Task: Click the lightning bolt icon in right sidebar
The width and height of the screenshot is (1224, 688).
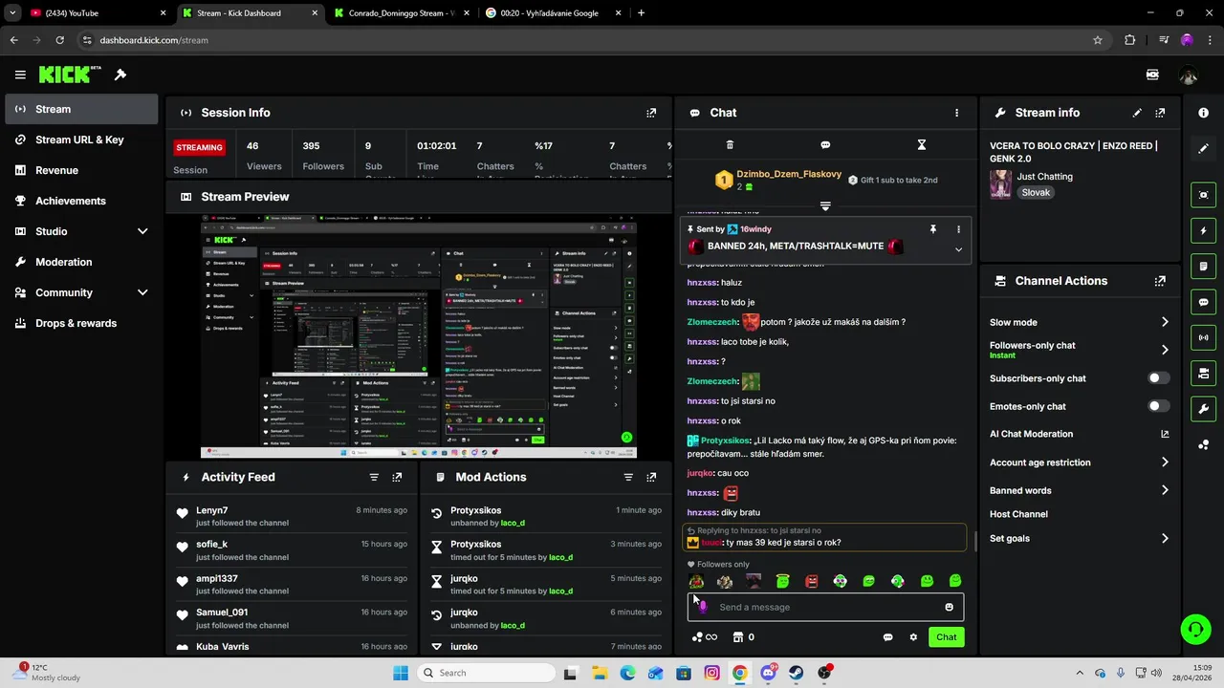Action: (1203, 230)
